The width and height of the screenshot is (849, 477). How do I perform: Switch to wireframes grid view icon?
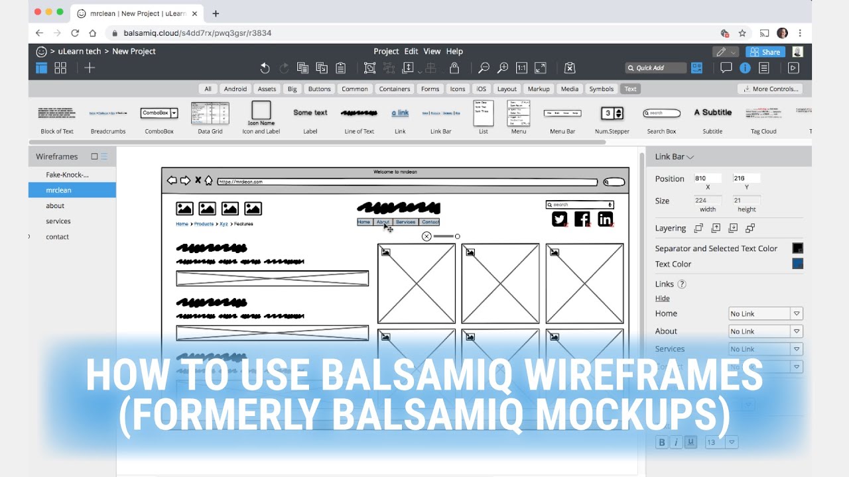(60, 68)
